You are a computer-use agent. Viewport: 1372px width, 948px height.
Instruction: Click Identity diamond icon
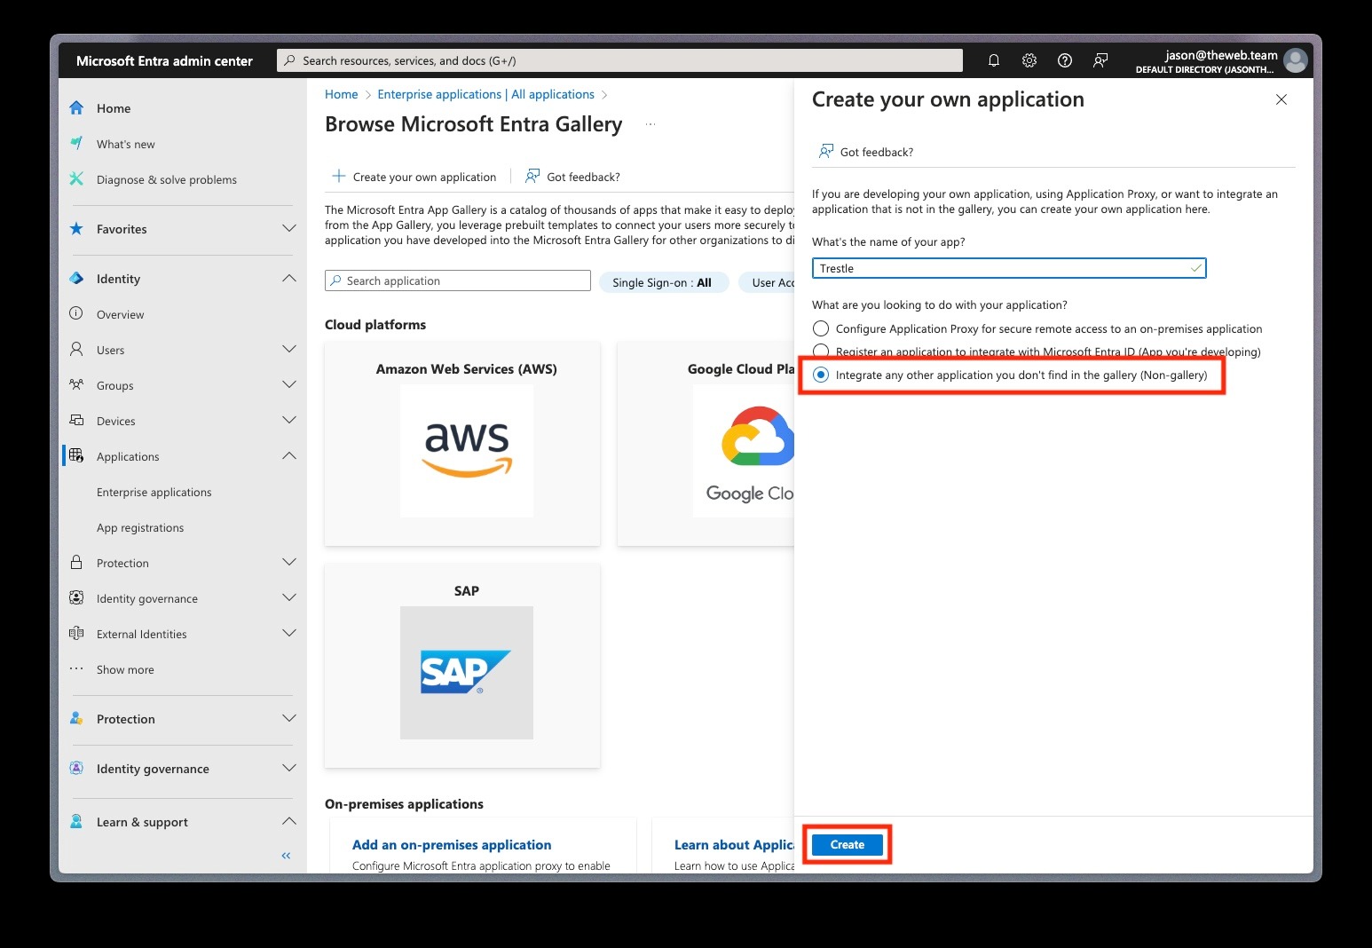[x=76, y=279]
